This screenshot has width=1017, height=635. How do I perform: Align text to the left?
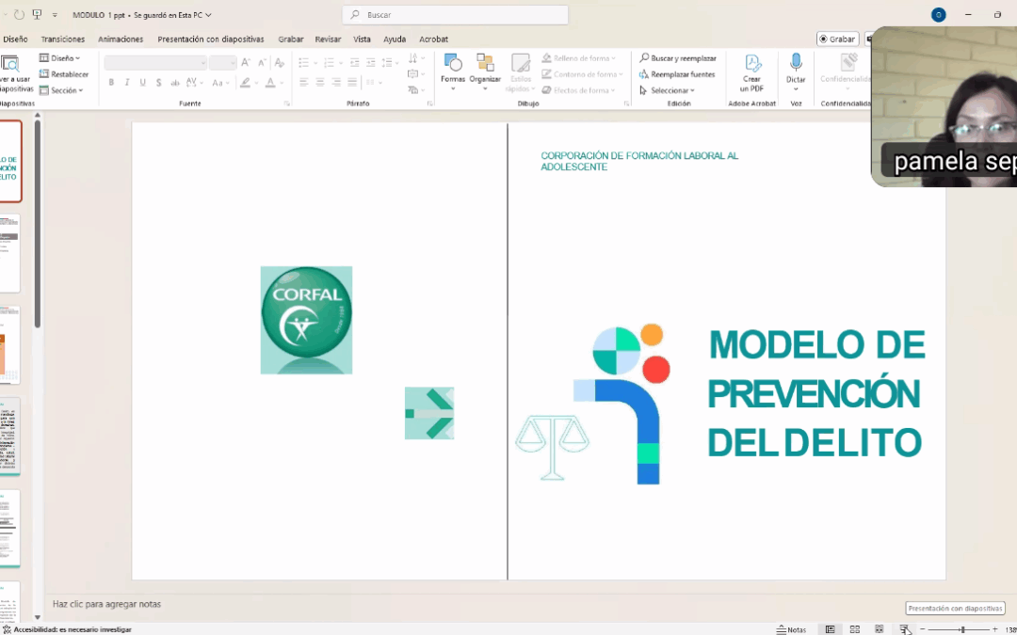pos(303,82)
